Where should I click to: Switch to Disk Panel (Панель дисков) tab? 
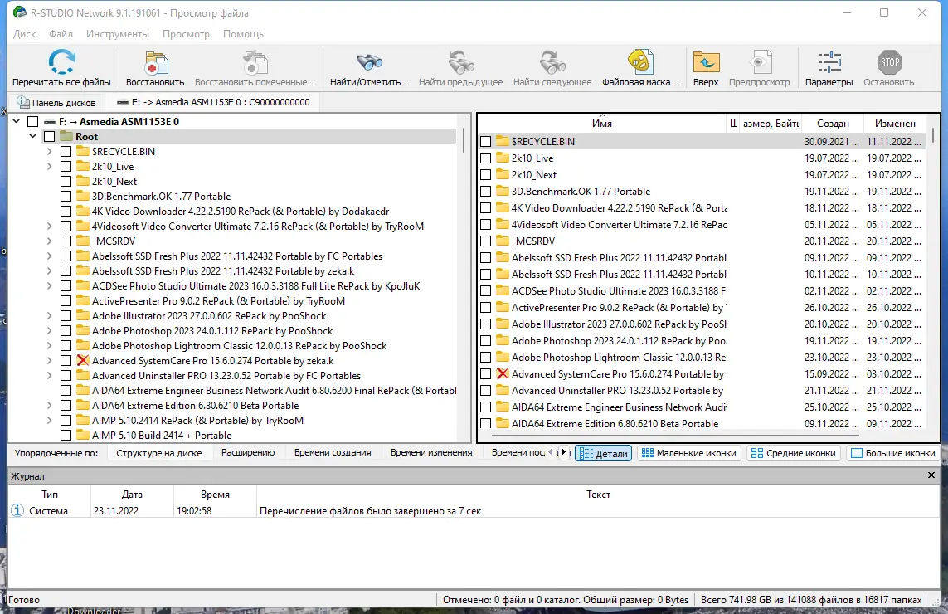pos(56,102)
